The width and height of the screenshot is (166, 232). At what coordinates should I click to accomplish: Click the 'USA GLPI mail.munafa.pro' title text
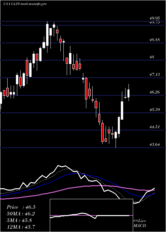[x=25, y=4]
